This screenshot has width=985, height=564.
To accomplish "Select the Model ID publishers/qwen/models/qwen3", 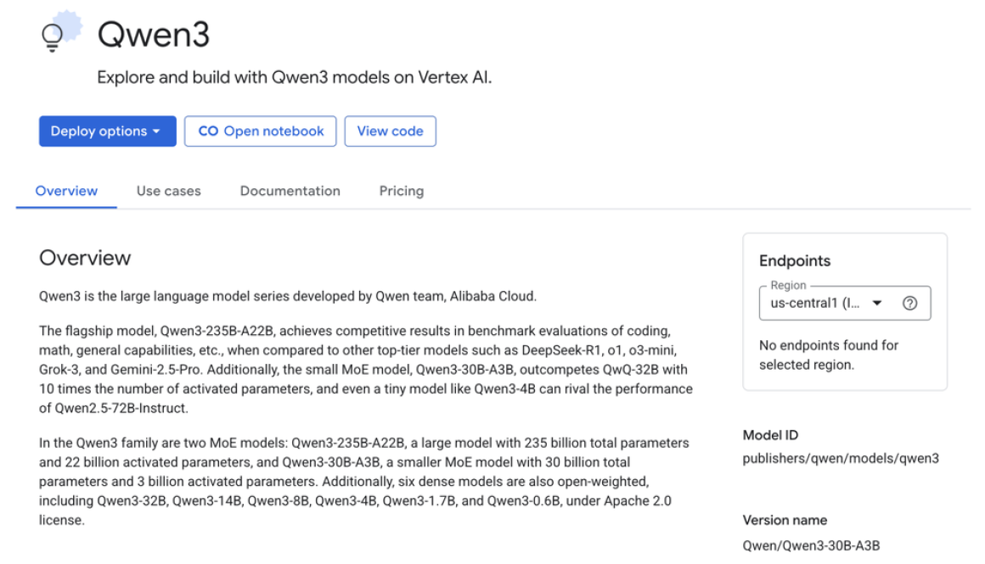I will click(x=841, y=458).
